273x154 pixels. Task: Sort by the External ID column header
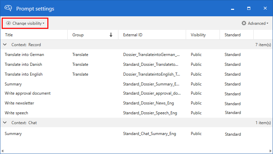coord(152,35)
